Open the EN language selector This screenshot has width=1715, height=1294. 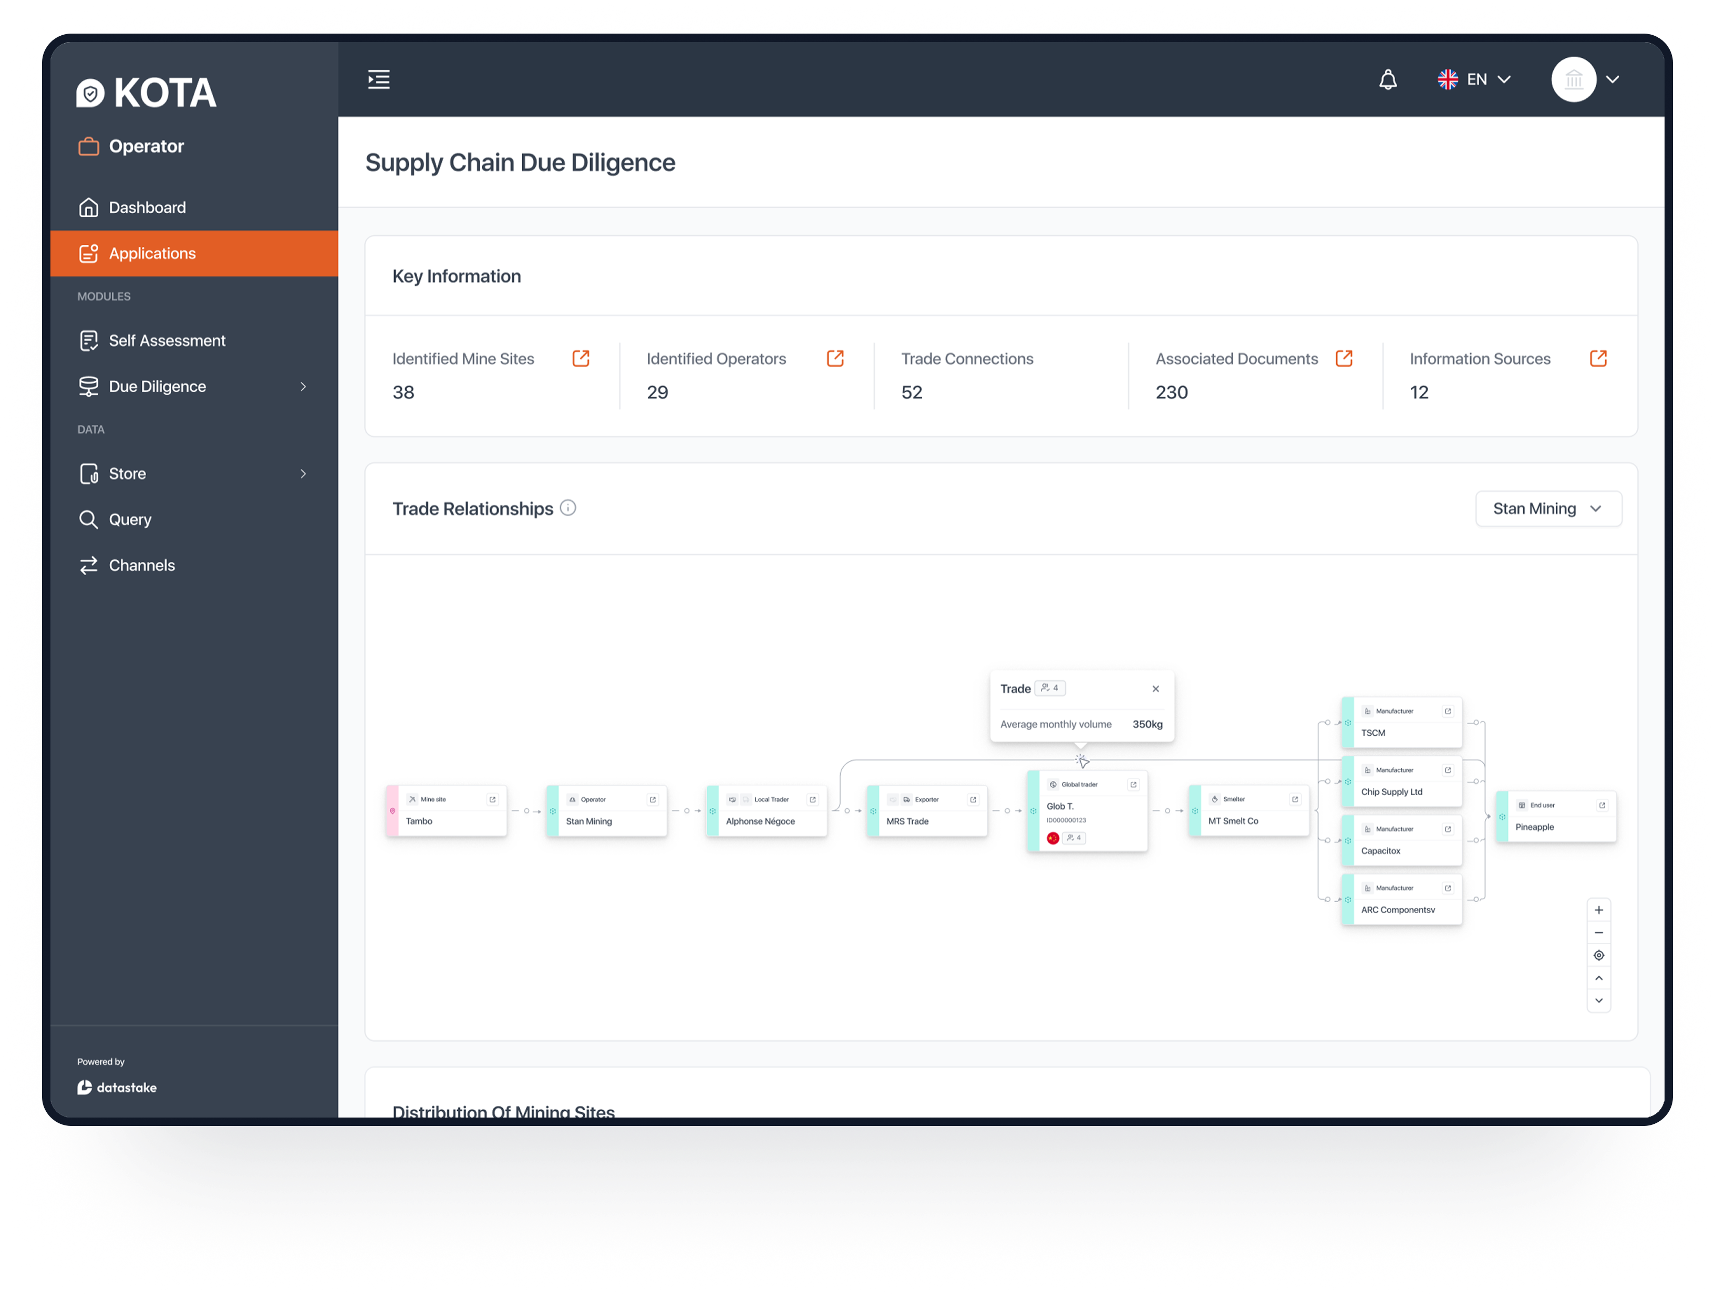click(1474, 80)
